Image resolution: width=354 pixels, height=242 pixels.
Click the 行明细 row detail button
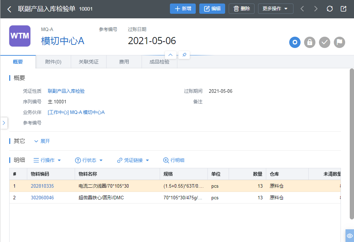pos(173,160)
